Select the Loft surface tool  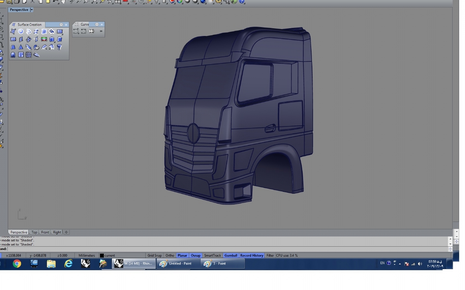tap(36, 31)
